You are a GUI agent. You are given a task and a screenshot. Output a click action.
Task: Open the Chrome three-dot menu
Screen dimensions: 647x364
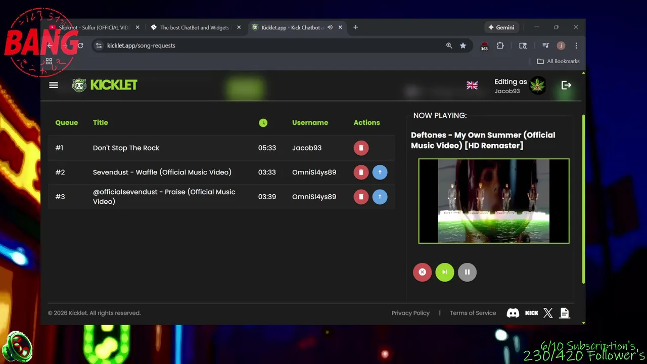(576, 45)
